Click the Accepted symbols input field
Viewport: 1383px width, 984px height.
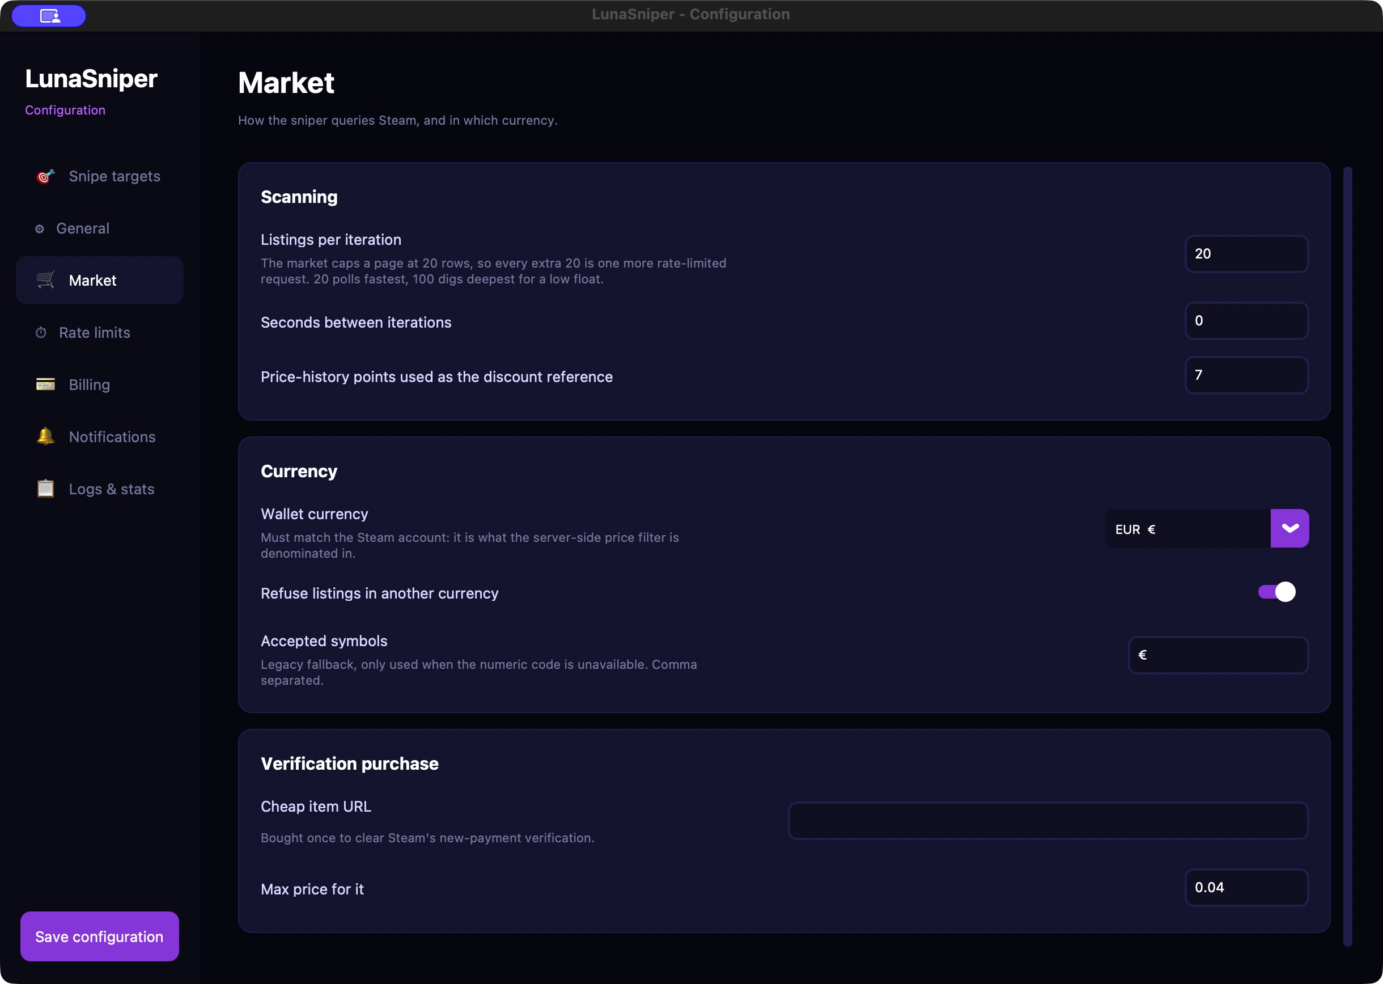tap(1218, 655)
